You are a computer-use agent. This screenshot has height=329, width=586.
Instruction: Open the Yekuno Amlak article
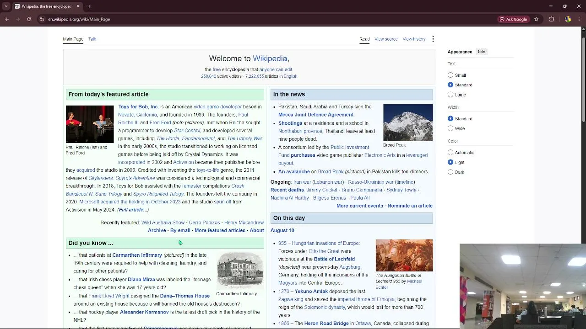pyautogui.click(x=311, y=292)
